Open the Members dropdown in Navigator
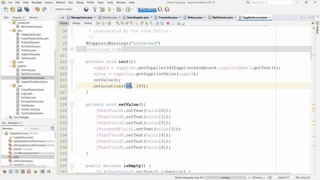 (x=14, y=128)
